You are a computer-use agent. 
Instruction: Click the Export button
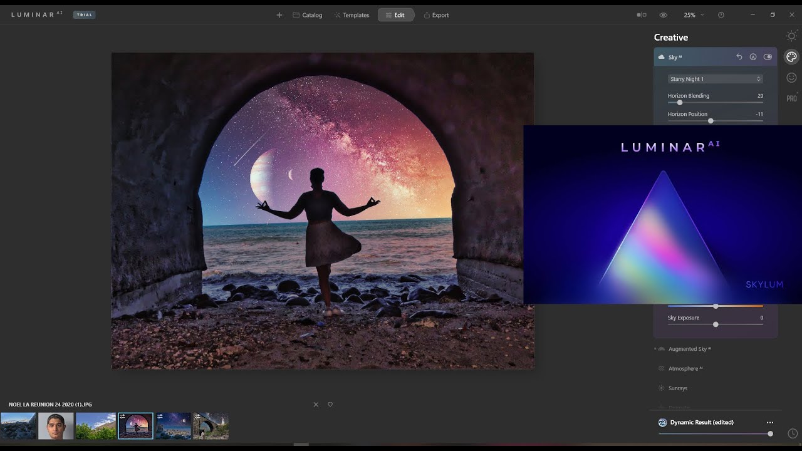click(437, 15)
